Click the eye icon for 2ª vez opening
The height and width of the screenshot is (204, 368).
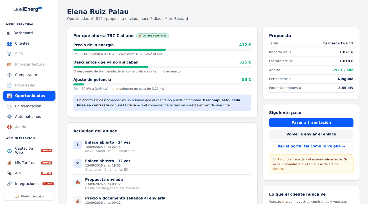click(78, 145)
